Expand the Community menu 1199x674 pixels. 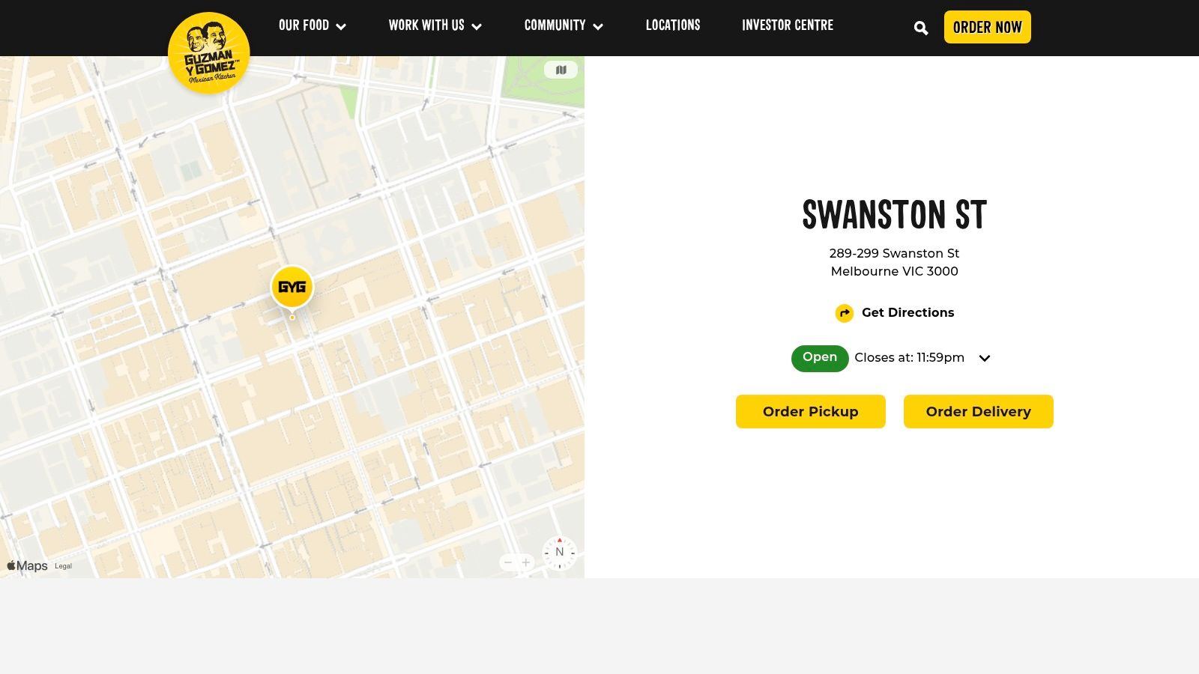pyautogui.click(x=564, y=25)
